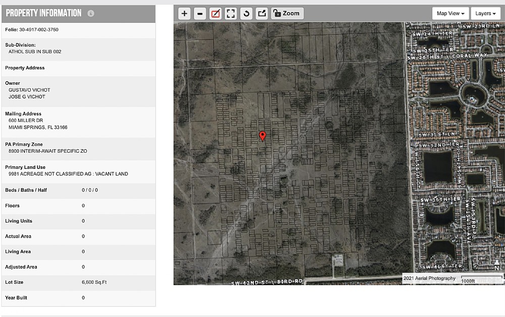Click the Property Information panel header

pyautogui.click(x=43, y=13)
